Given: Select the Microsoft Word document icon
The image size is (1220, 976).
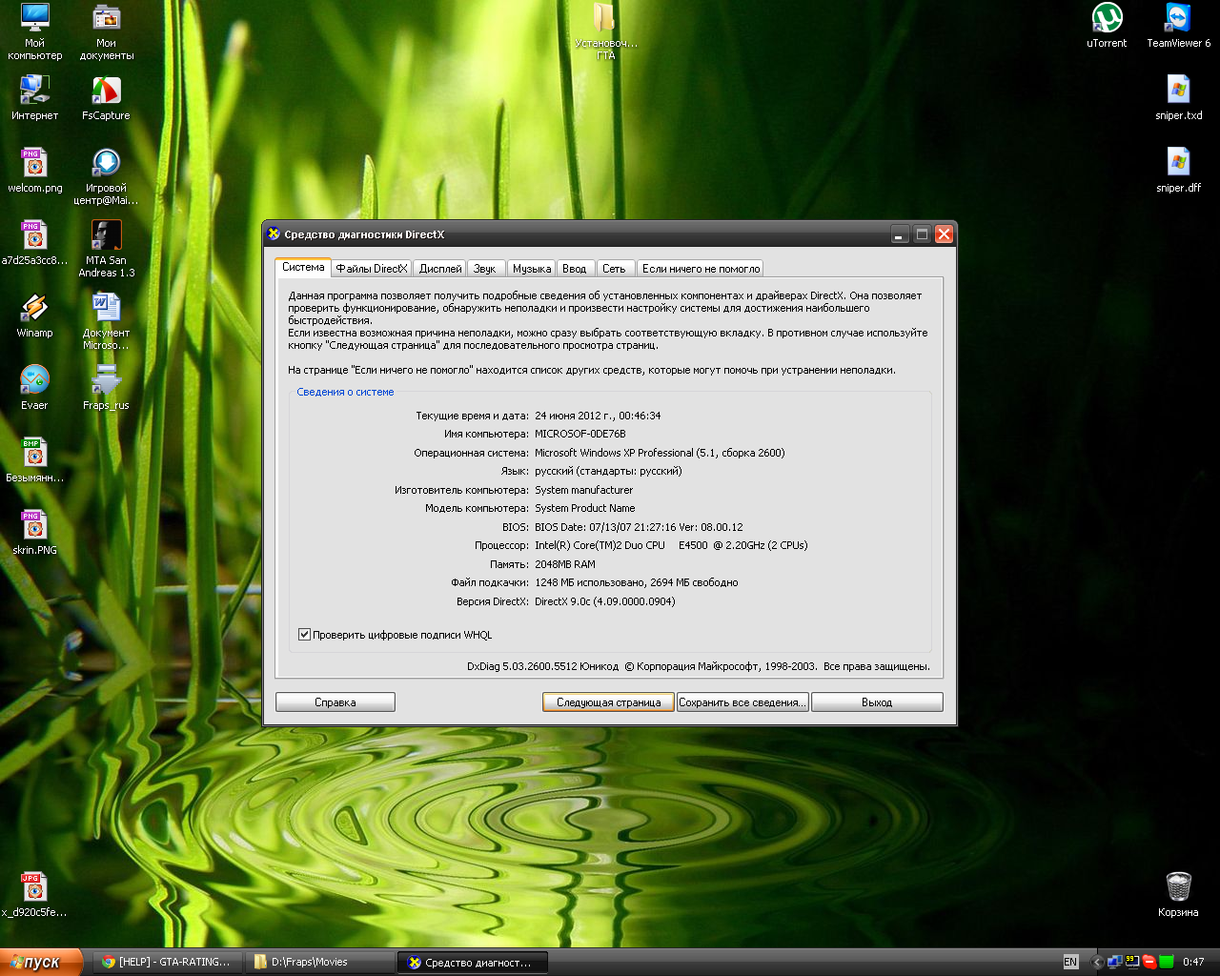Looking at the screenshot, I should point(106,322).
